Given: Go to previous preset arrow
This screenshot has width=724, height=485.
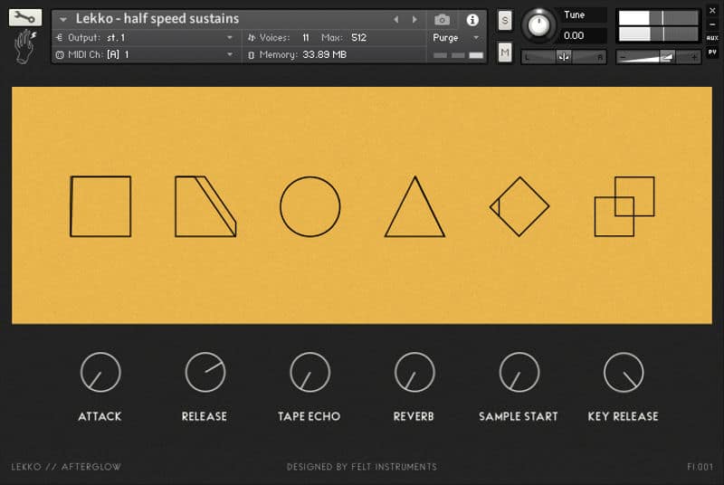Looking at the screenshot, I should pyautogui.click(x=395, y=19).
